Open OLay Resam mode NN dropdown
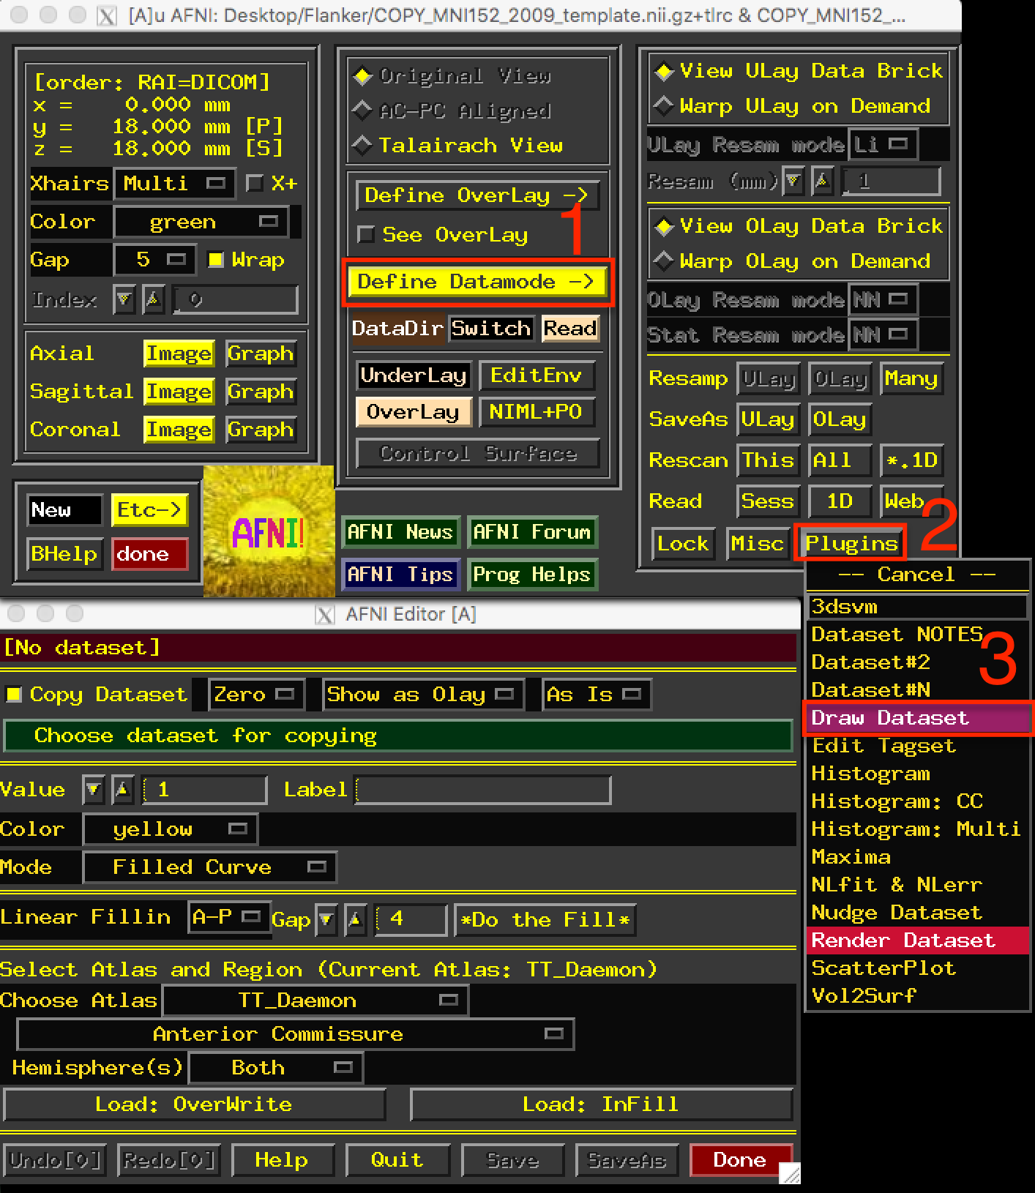This screenshot has height=1193, width=1035. [883, 299]
